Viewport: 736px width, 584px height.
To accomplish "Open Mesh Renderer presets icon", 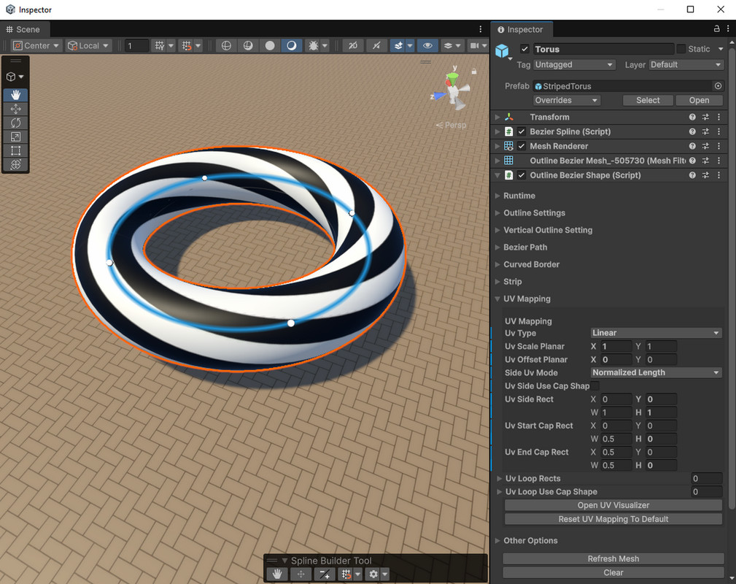I will click(705, 146).
